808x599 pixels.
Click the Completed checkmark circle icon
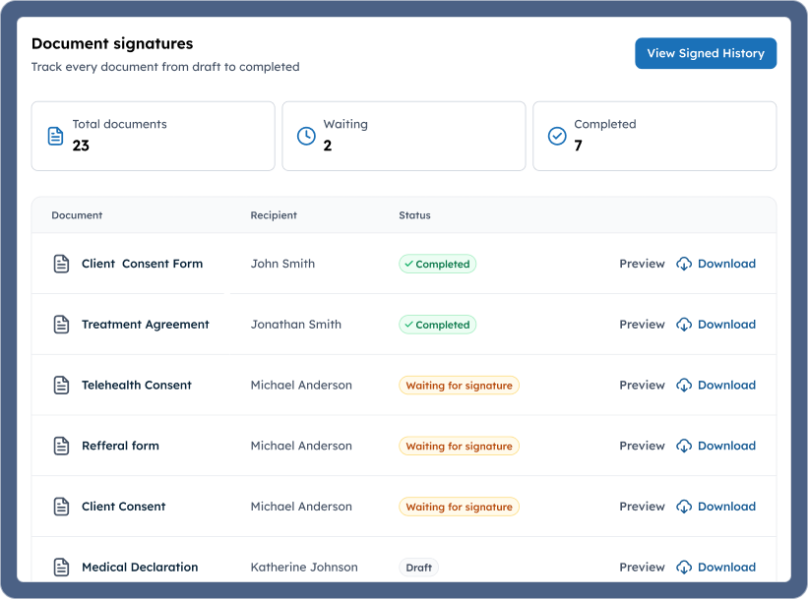557,136
